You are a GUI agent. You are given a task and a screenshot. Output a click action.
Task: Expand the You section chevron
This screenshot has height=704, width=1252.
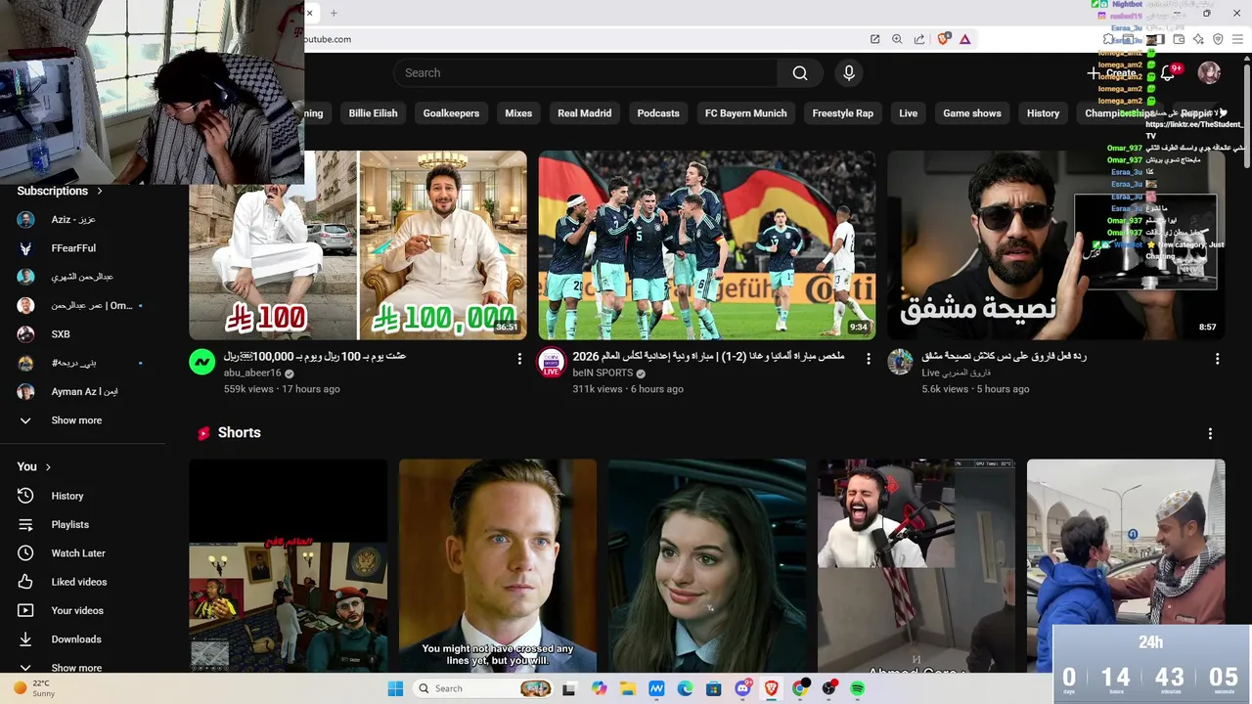coord(48,467)
